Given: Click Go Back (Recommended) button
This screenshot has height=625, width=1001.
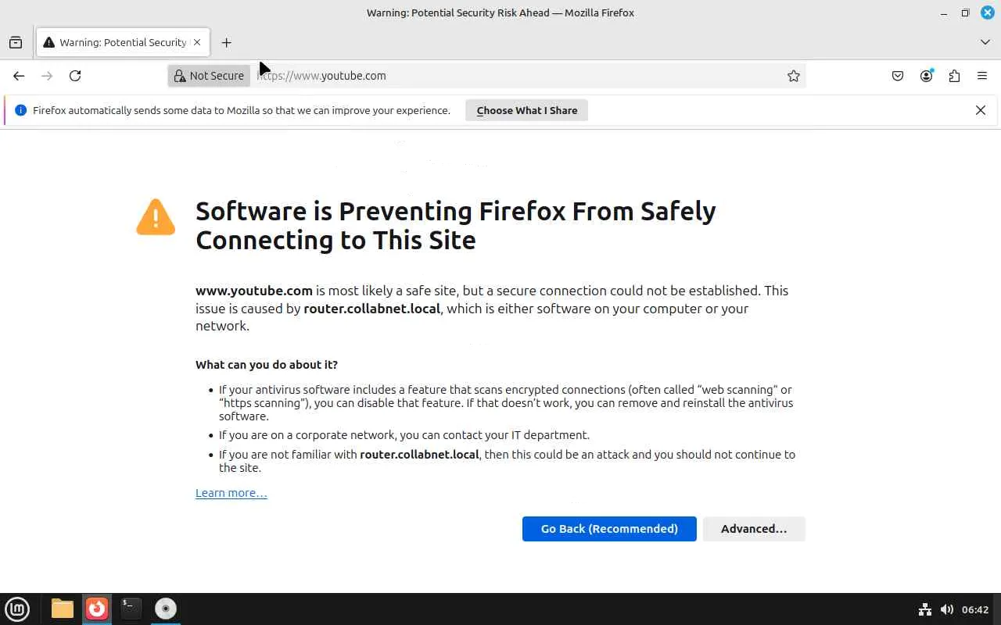Looking at the screenshot, I should (x=609, y=529).
